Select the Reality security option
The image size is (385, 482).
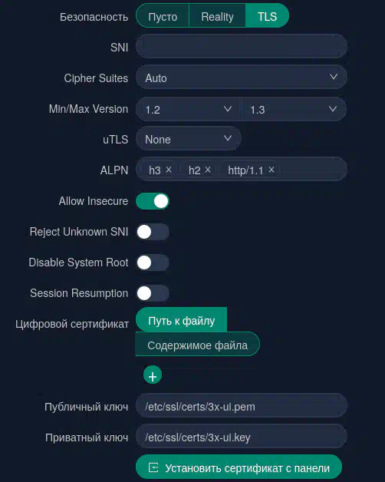point(217,16)
